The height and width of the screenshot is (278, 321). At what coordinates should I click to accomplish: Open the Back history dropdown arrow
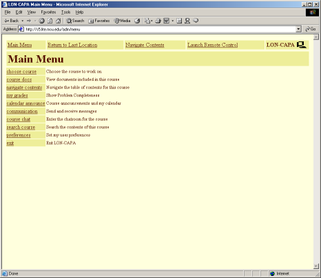(23, 21)
